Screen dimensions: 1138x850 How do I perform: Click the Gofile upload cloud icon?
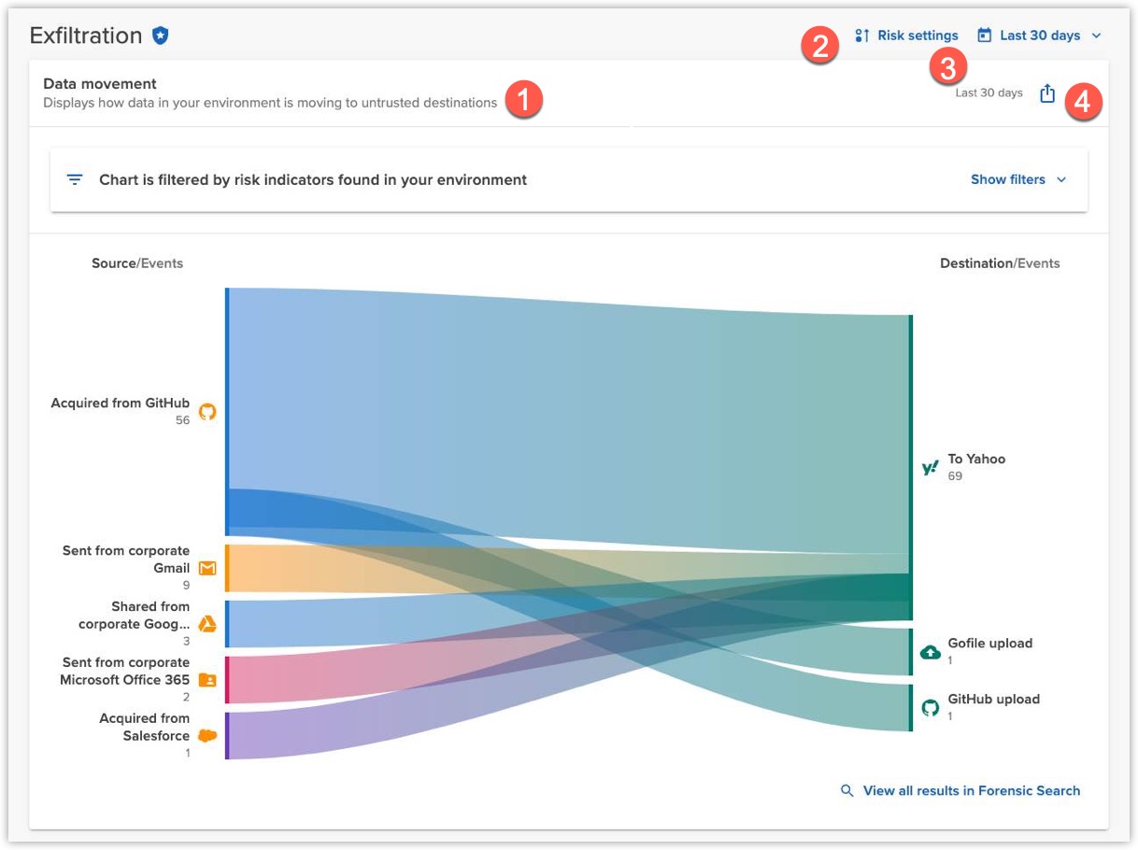coord(930,651)
